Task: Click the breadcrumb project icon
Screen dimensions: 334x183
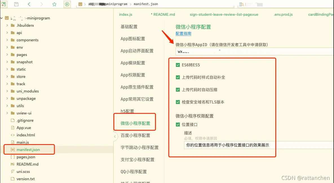Action: pos(80,4)
